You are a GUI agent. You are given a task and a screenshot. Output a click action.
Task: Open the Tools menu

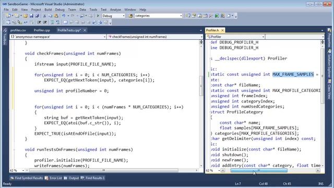click(x=93, y=9)
